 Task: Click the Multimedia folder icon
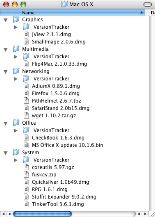(16, 49)
